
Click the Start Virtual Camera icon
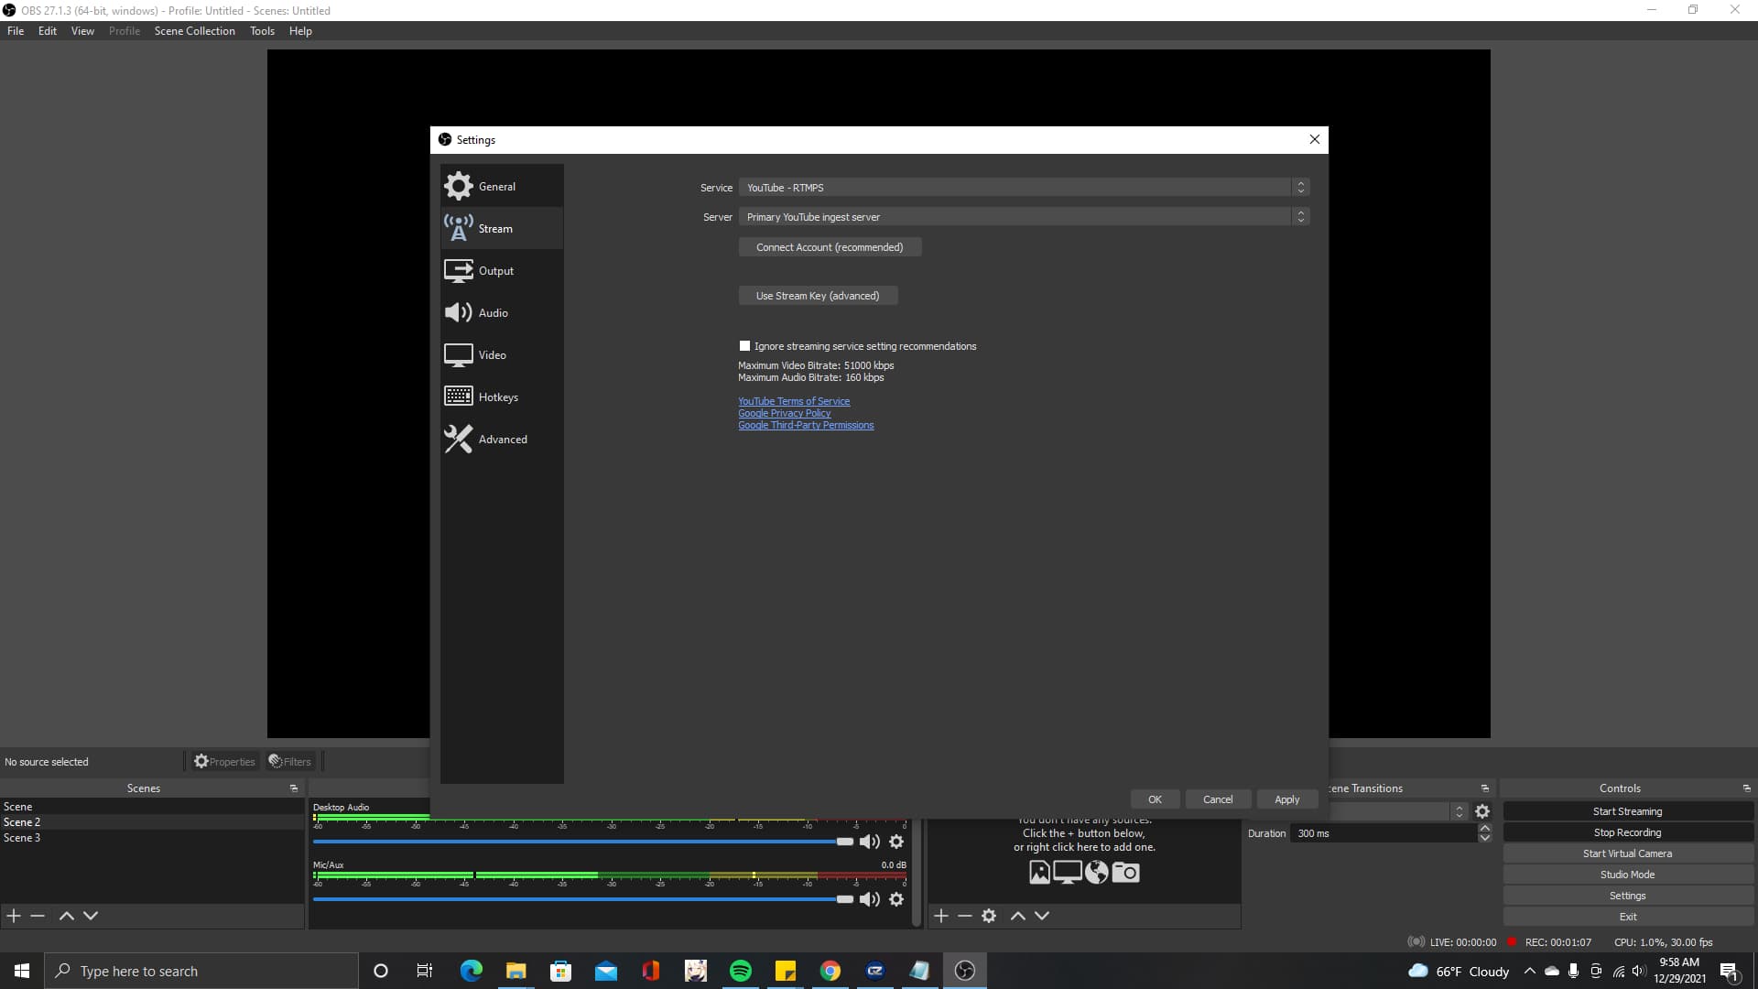(1628, 853)
